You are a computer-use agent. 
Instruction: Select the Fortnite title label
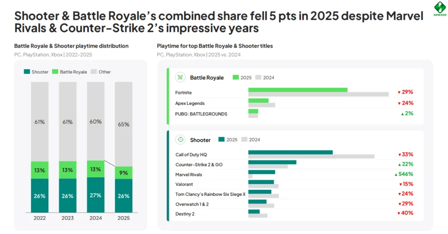[x=183, y=93]
